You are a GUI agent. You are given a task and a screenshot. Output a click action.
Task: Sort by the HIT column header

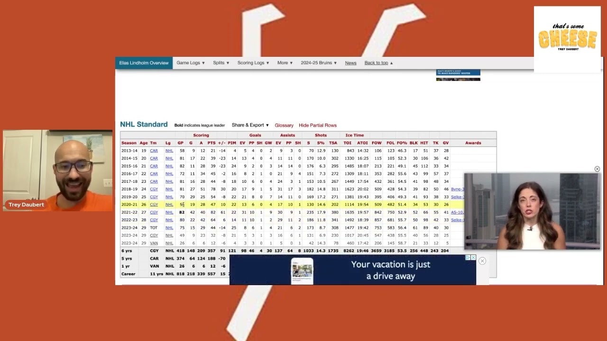tap(424, 143)
